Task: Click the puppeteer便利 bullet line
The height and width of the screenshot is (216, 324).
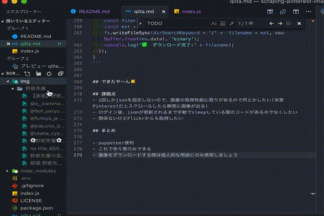Action: [113, 143]
